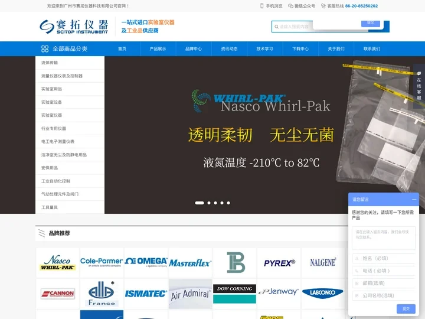Open the CANNON brand logo
Viewport: 425px width, 319px height.
[58, 294]
